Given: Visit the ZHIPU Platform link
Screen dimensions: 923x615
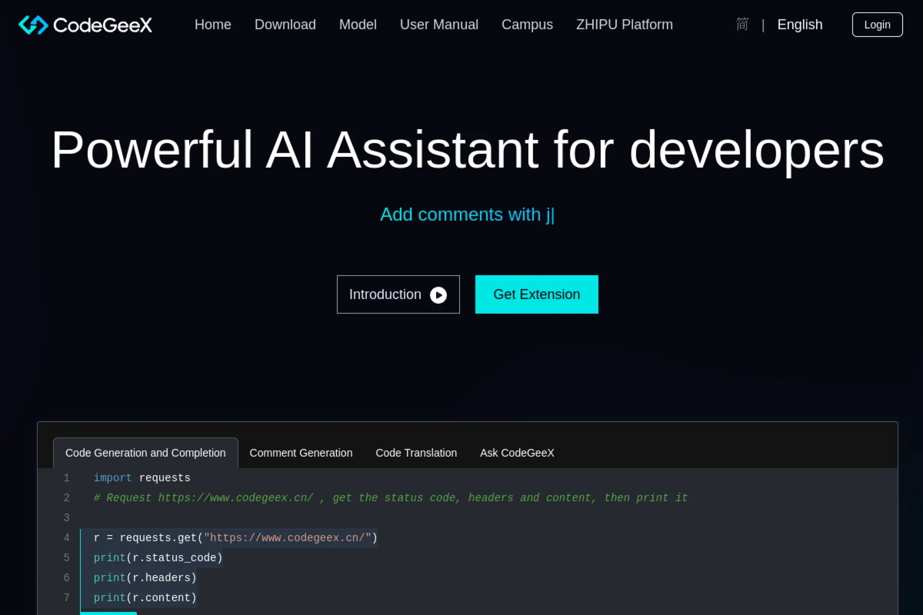Looking at the screenshot, I should tap(624, 24).
